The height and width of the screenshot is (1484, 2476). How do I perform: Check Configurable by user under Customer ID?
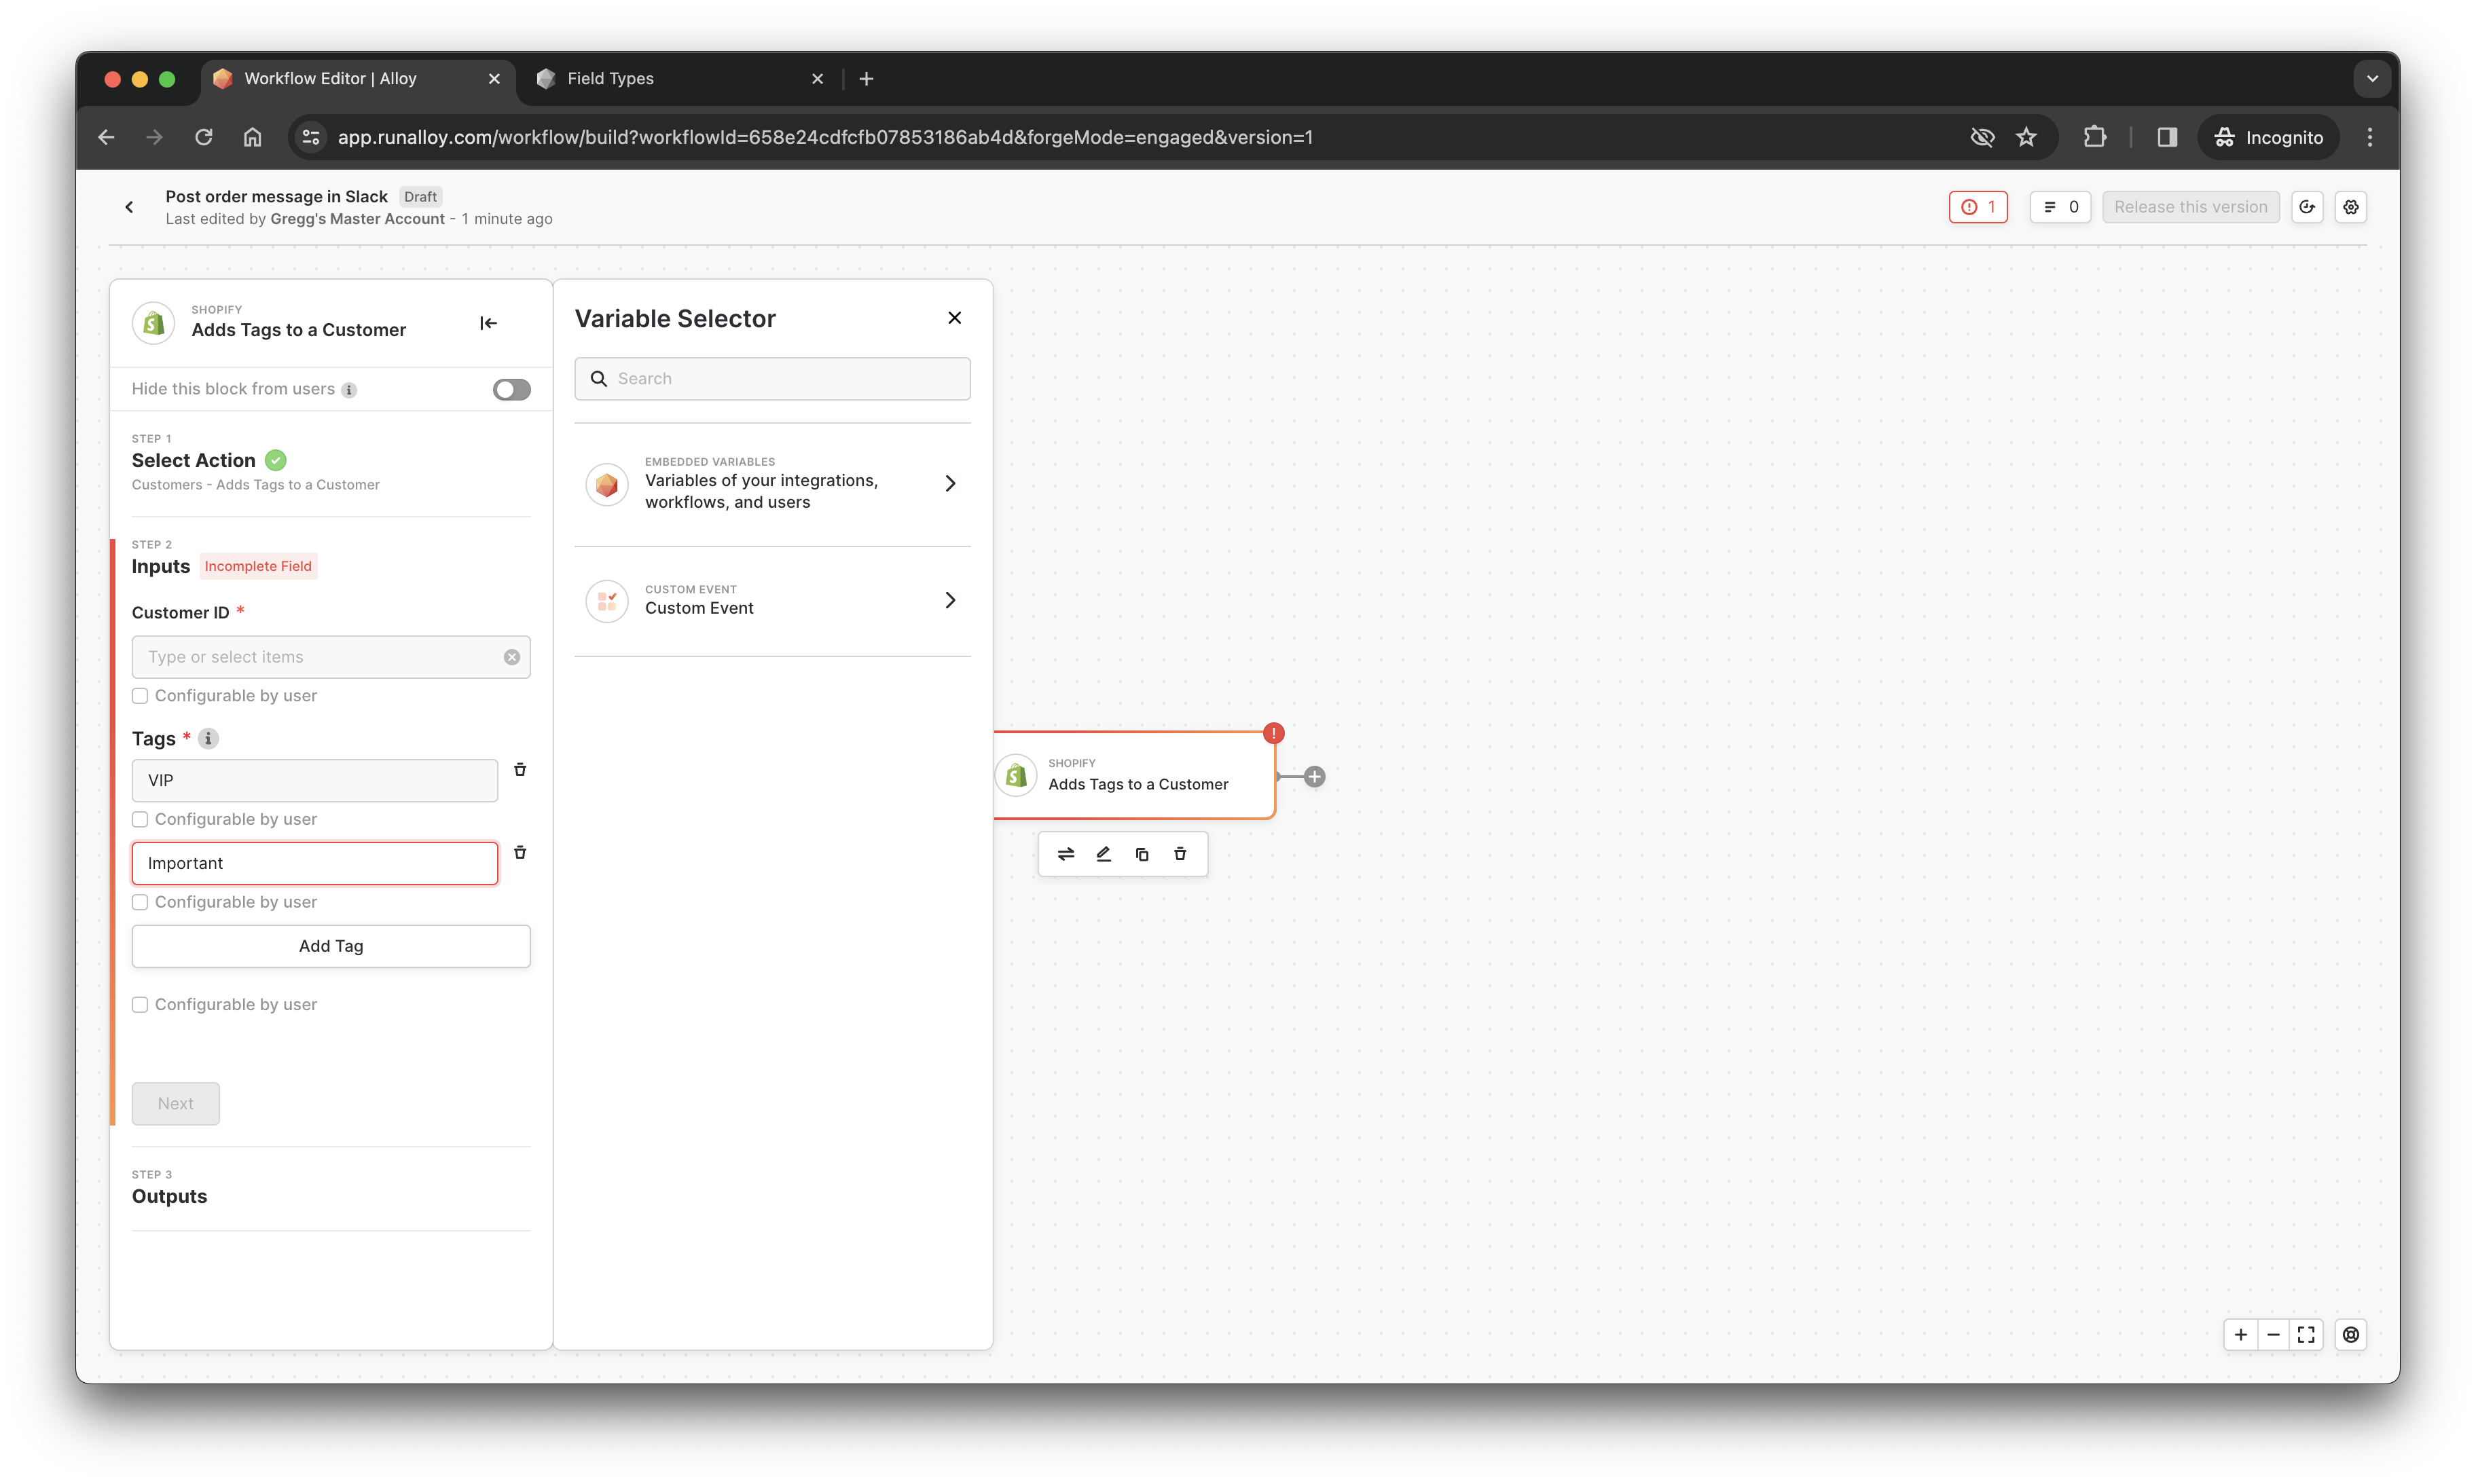tap(140, 696)
